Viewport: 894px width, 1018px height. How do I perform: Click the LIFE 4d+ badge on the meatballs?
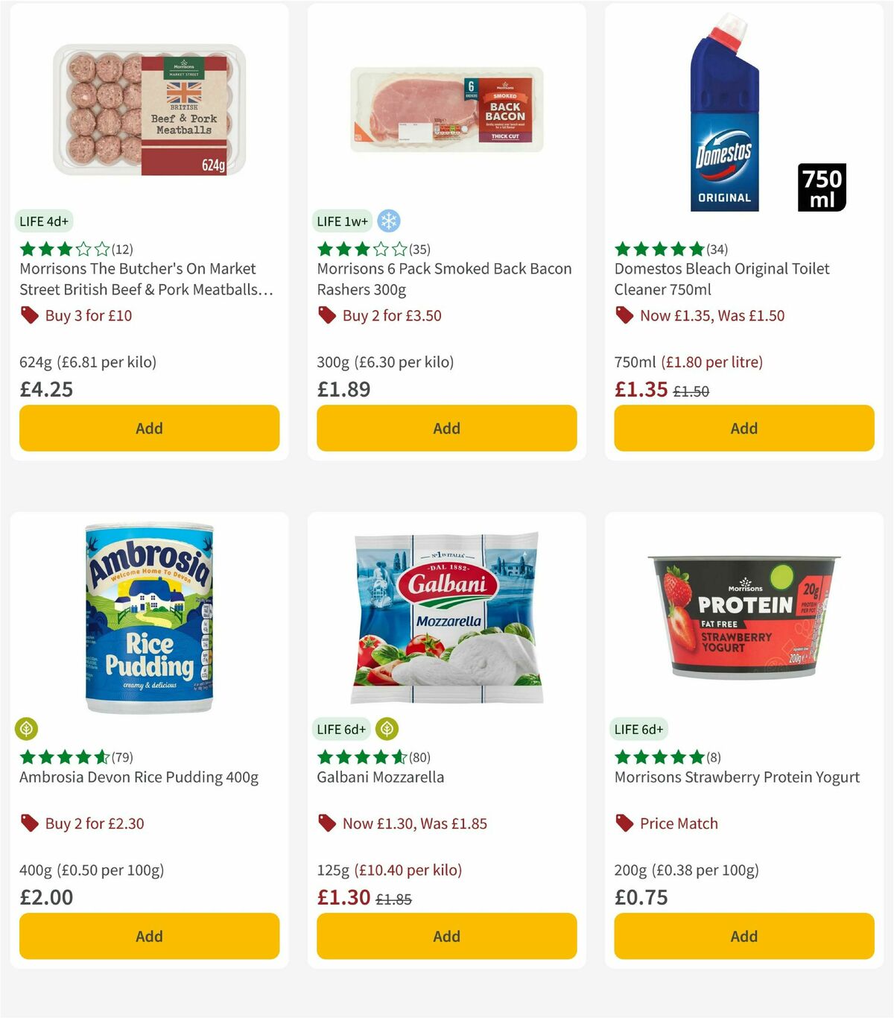[x=43, y=221]
